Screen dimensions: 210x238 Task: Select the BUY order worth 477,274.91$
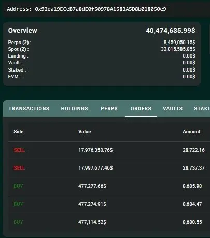(x=109, y=204)
